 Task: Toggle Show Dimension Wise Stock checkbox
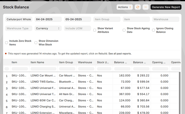(36, 43)
